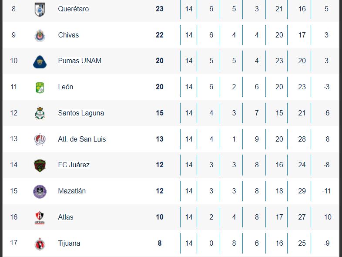Open the Querétaro team link
Viewport: 342px width, 257px height.
[x=74, y=9]
